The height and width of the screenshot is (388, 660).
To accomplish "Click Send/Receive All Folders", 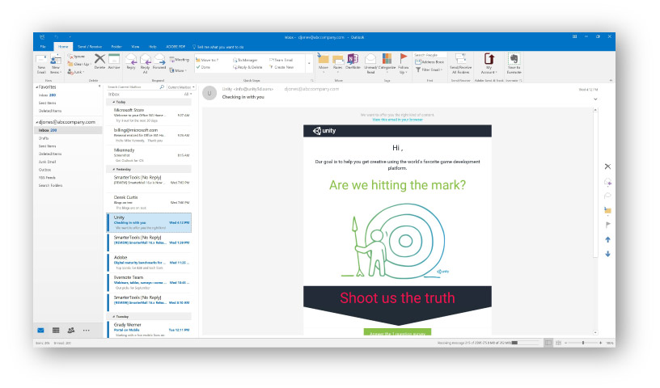I will (x=460, y=64).
